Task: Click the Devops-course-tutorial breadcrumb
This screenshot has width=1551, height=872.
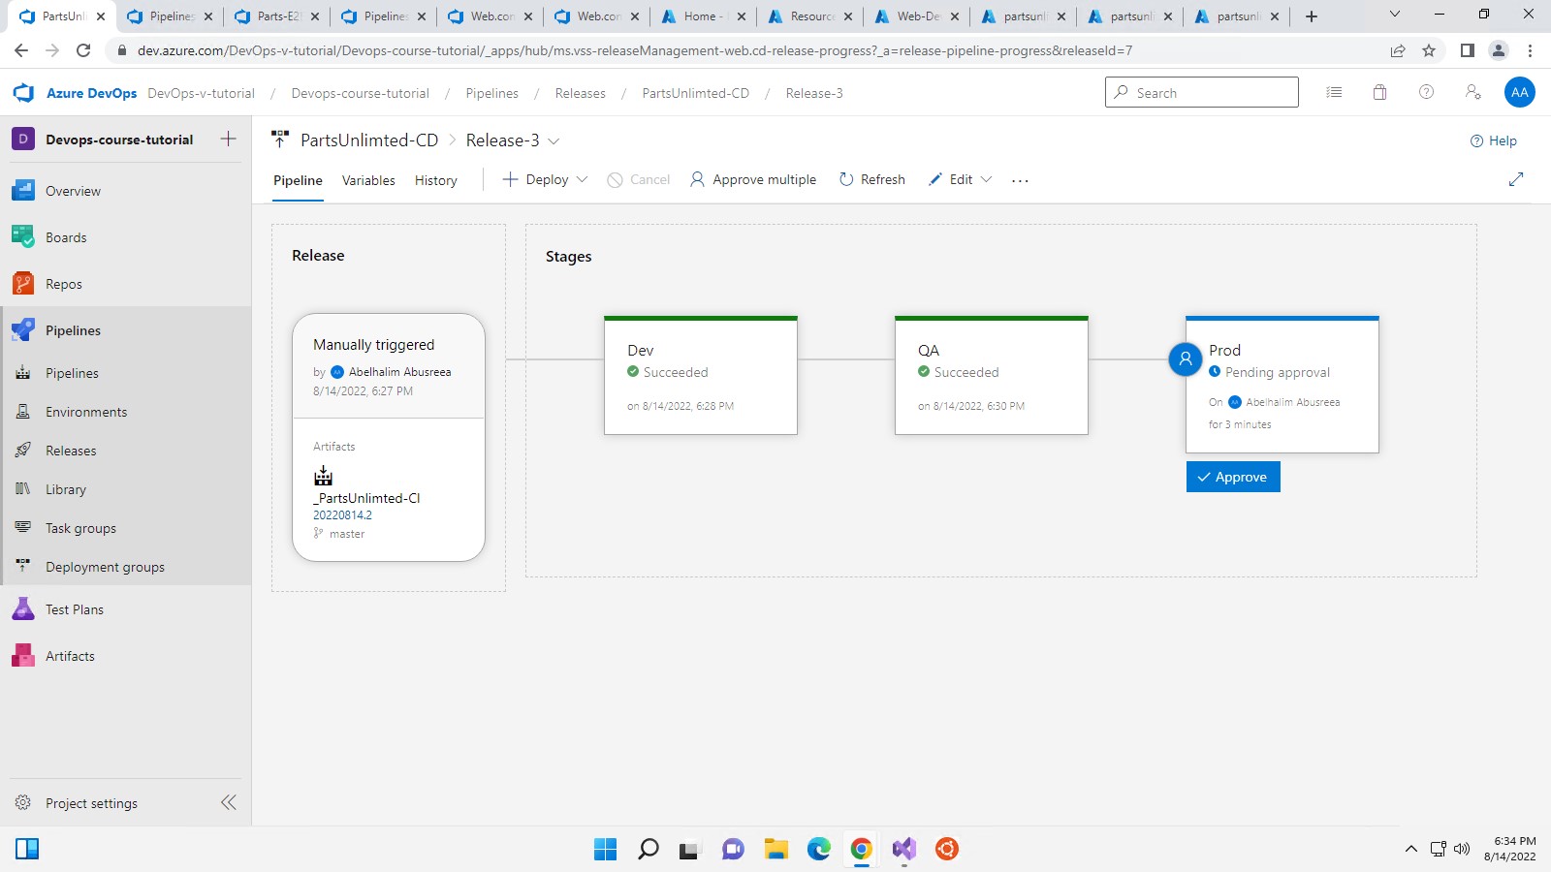Action: [x=361, y=93]
